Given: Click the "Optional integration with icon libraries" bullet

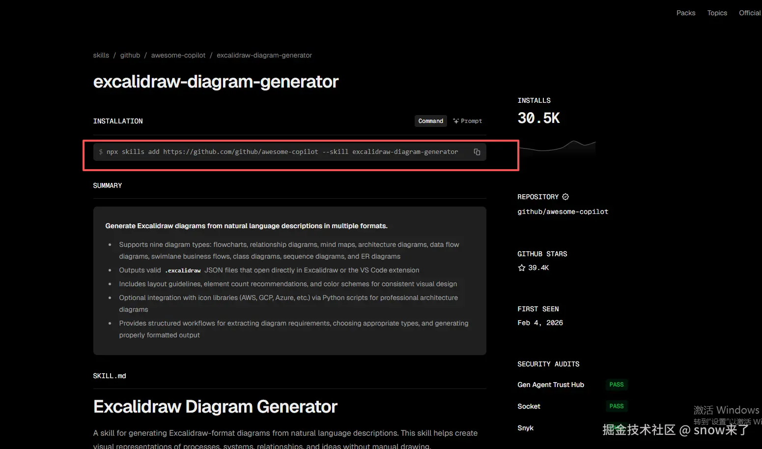Looking at the screenshot, I should 288,303.
